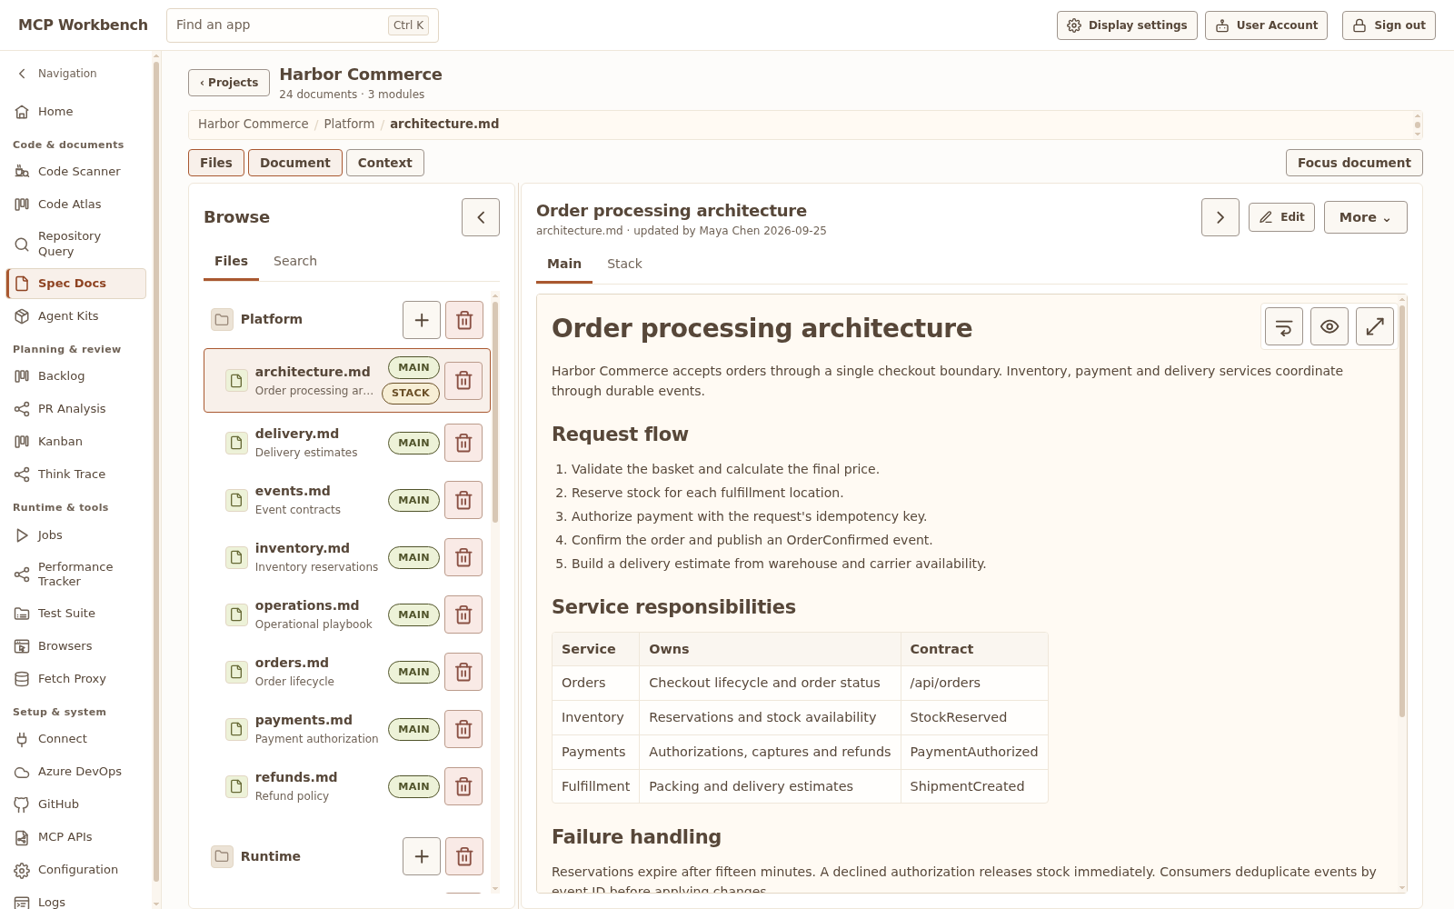Open the GitHub setup page
The width and height of the screenshot is (1454, 909).
coord(76,804)
